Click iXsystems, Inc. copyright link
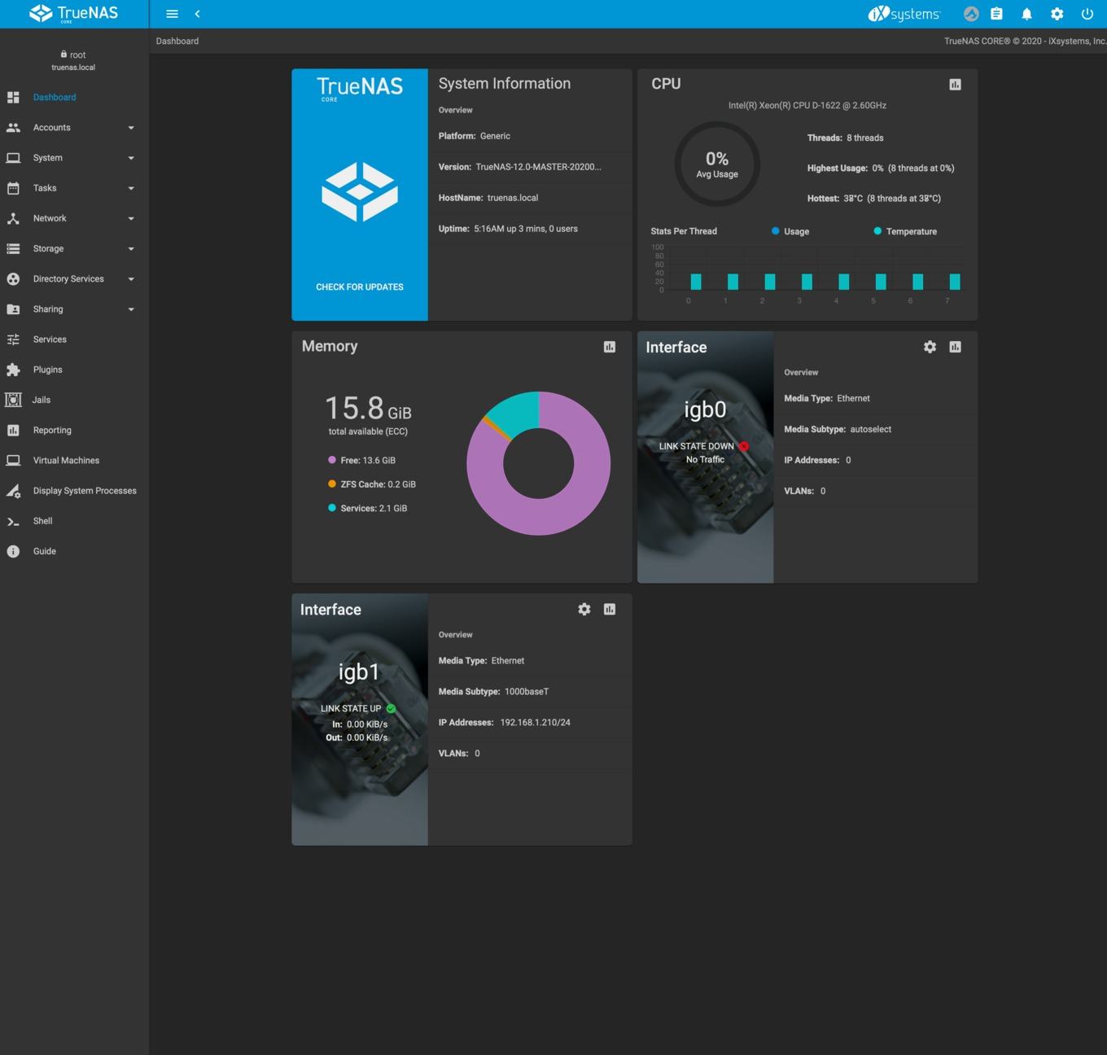Screen dimensions: 1107x1055 point(1077,41)
